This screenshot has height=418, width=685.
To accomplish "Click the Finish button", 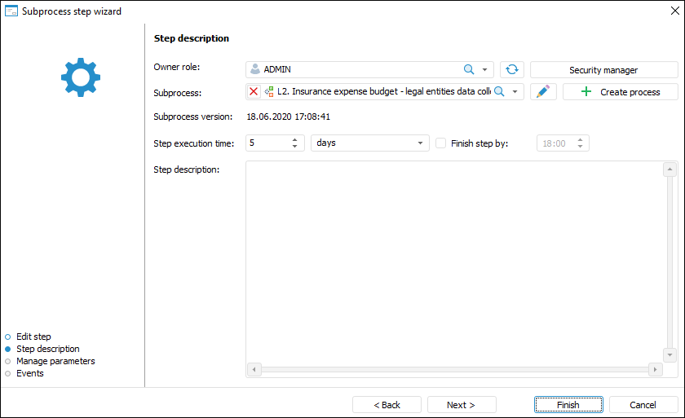I will [568, 405].
